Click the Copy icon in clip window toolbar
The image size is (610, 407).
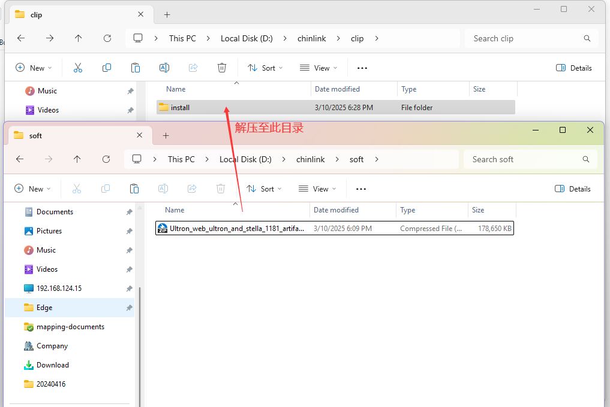pyautogui.click(x=107, y=68)
